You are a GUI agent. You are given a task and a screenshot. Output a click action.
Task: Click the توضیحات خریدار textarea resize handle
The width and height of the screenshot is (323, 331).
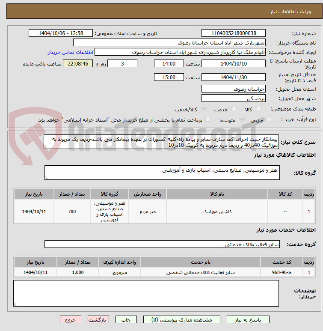(15, 304)
